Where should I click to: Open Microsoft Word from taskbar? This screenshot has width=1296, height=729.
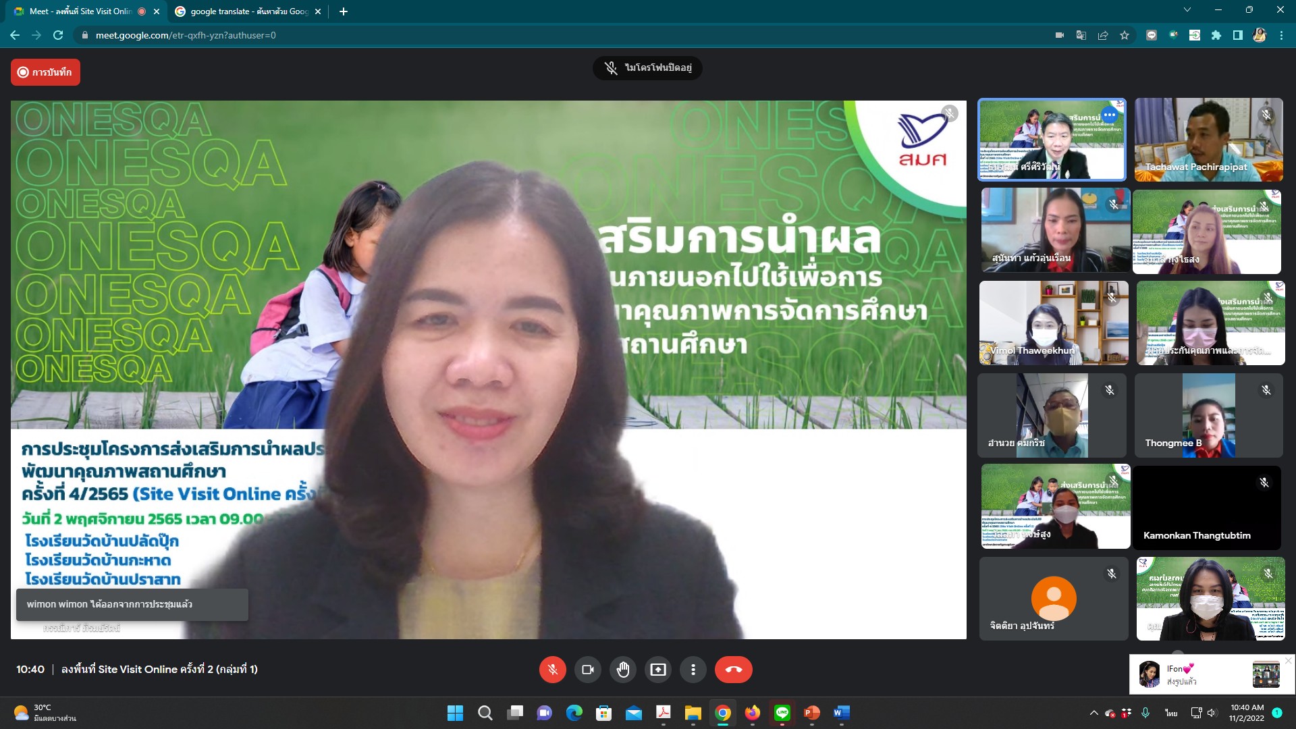coord(841,713)
